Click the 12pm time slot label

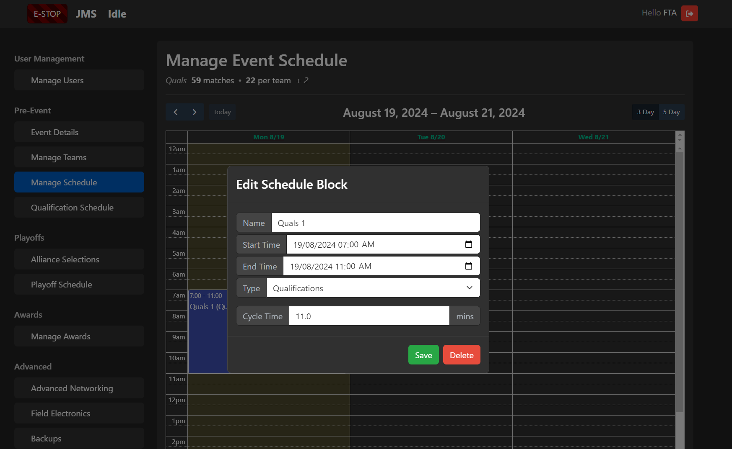[x=177, y=400]
